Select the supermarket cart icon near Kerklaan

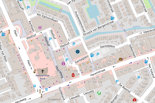[x=40, y=28]
